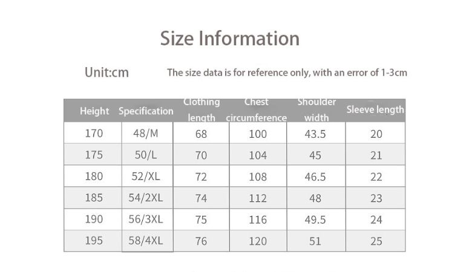The image size is (472, 272).
Task: Click the 43.5 shoulder width cell
Action: (x=315, y=134)
